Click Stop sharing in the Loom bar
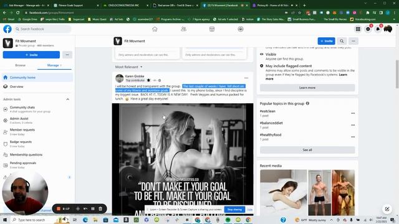Screen dimensions: 399x224 coord(234,210)
